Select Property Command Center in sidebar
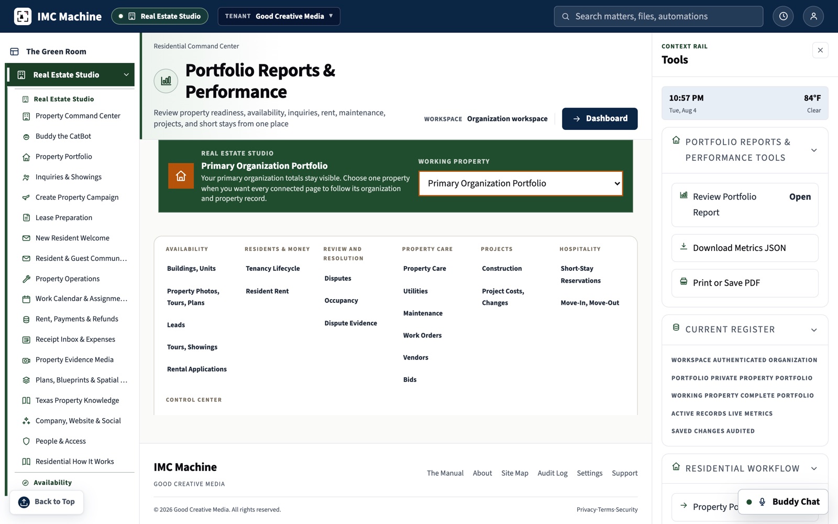This screenshot has width=838, height=524. (x=78, y=116)
